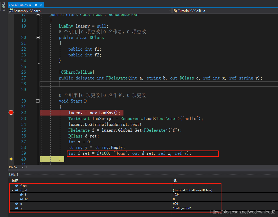Collapse the CSCallLua class region at line 17
This screenshot has width=278, height=217.
38,15
